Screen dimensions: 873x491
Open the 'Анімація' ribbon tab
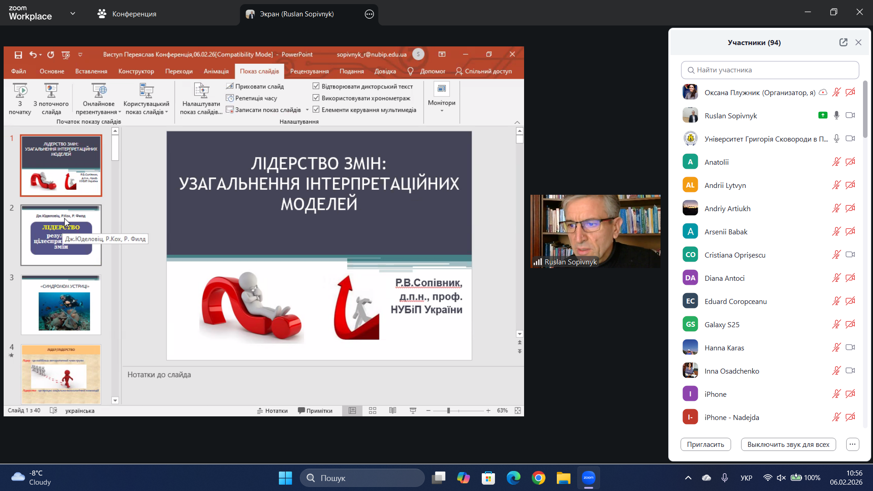[216, 71]
